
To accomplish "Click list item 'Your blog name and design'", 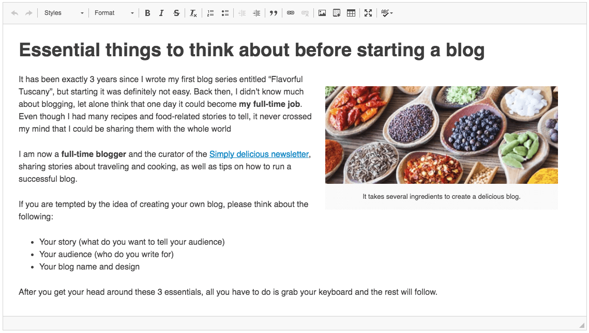I will click(89, 266).
